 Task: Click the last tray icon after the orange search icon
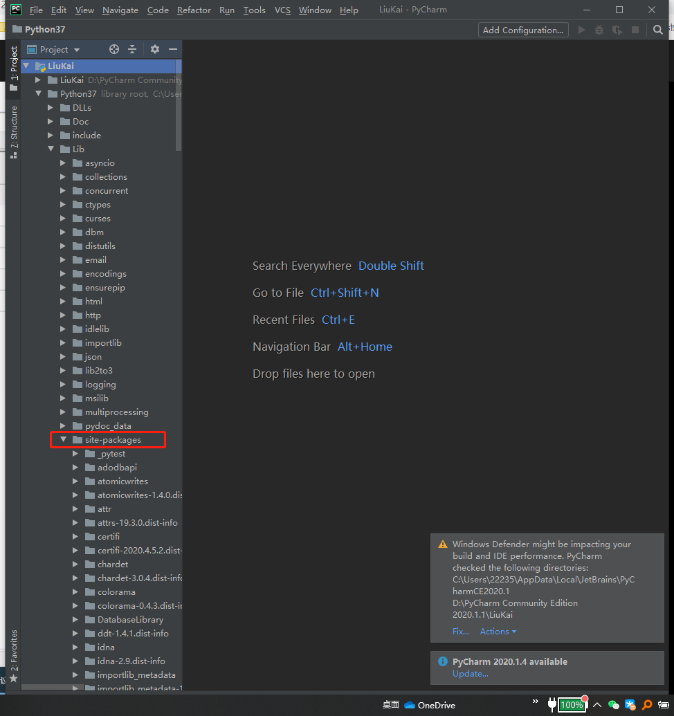(664, 705)
